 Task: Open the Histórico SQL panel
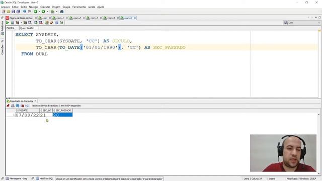(45, 178)
